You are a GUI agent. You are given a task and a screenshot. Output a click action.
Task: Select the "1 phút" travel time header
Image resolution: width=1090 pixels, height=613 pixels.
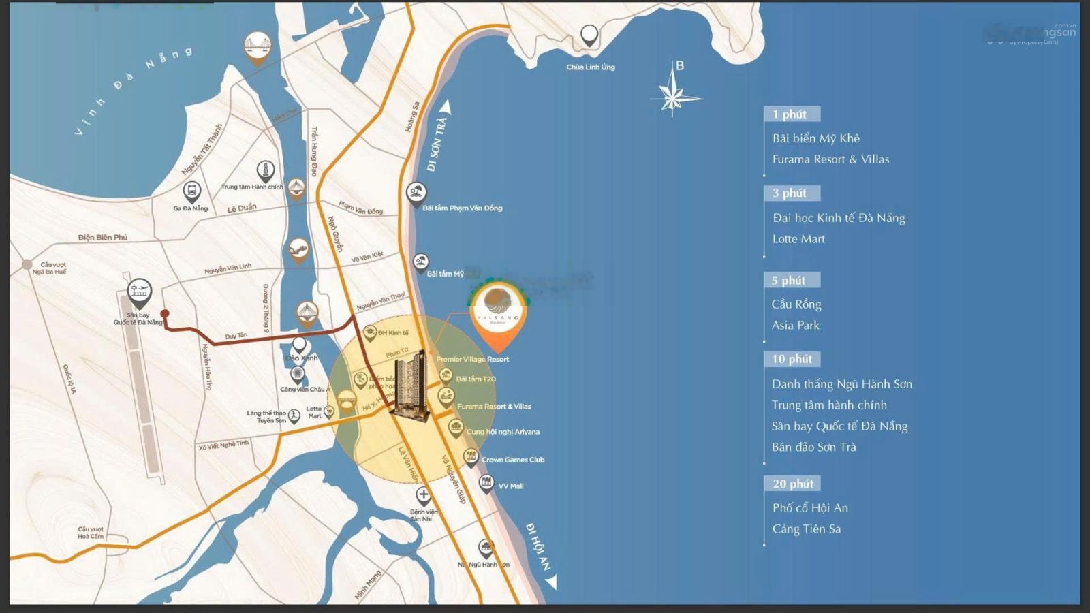coord(791,114)
